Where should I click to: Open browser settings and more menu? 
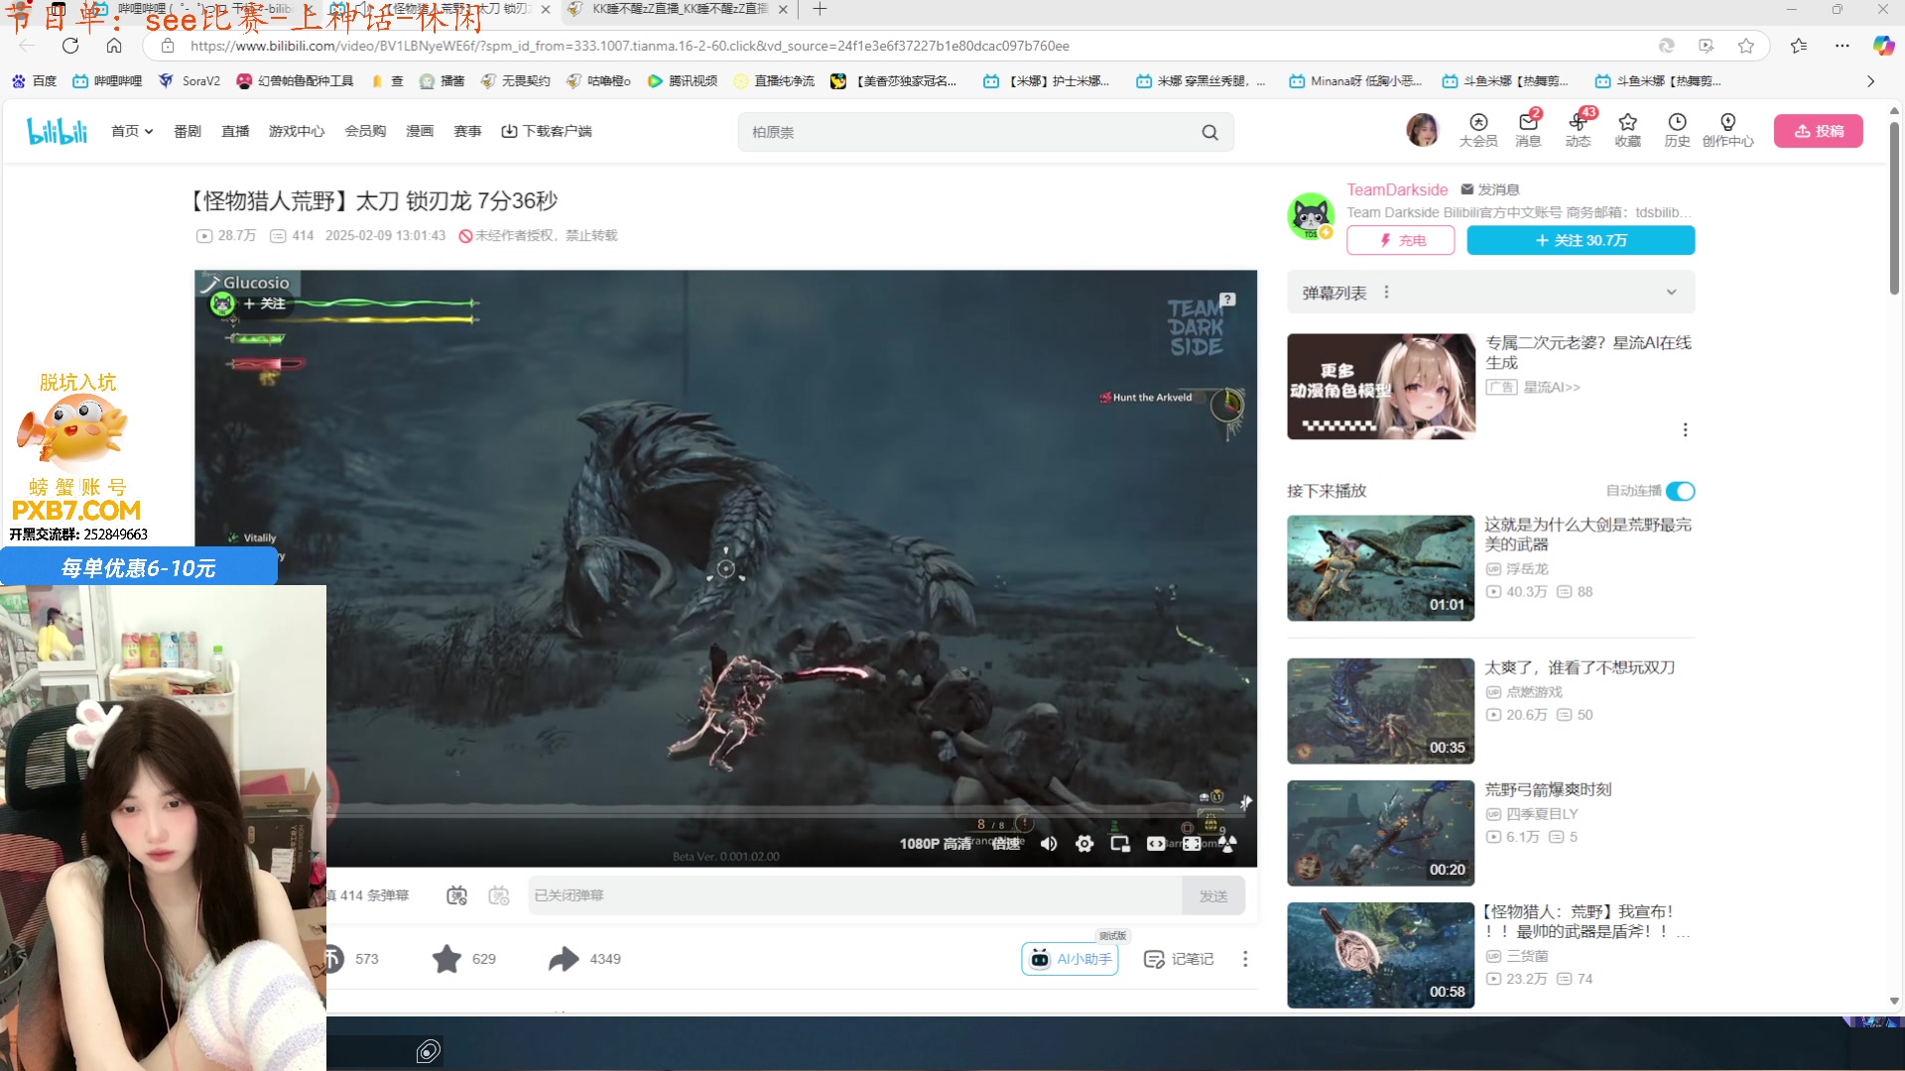pyautogui.click(x=1842, y=46)
